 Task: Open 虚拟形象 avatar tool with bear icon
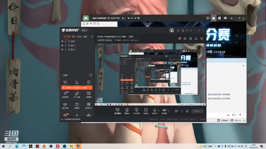[x=65, y=106]
